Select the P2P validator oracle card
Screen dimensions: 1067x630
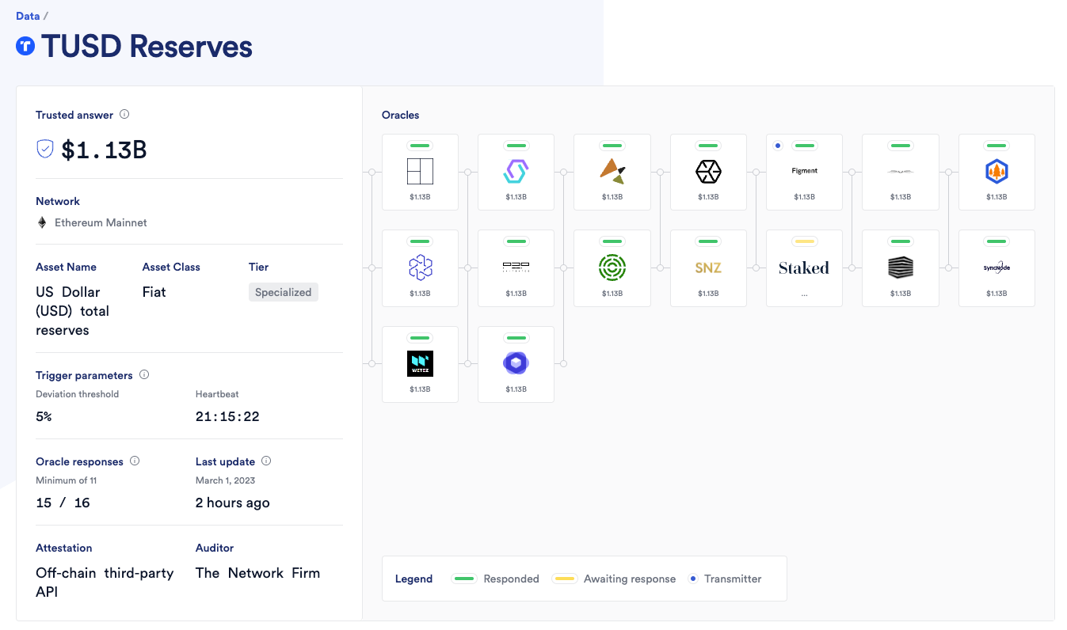tap(516, 268)
